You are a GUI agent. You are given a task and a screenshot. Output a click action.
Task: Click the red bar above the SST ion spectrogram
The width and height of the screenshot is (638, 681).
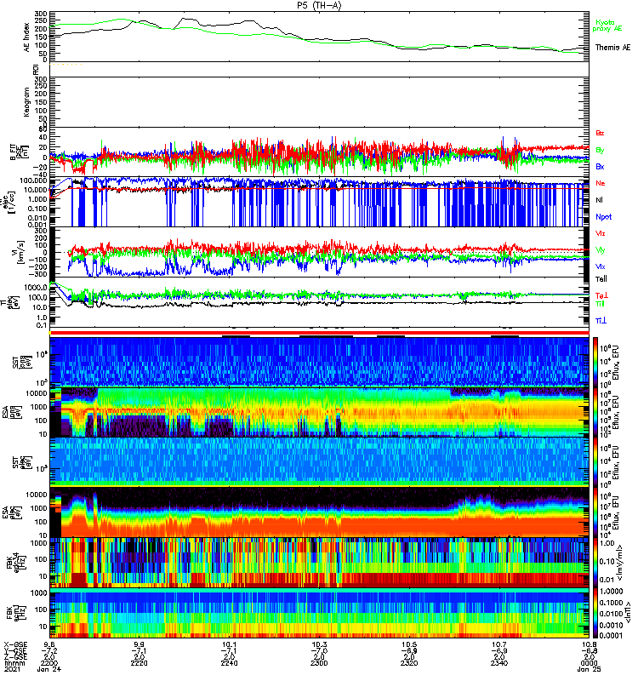coord(320,333)
